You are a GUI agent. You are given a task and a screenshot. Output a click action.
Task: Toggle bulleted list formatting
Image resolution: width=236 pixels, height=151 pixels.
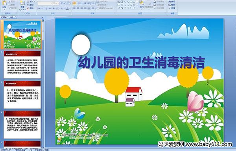[x=75, y=3]
